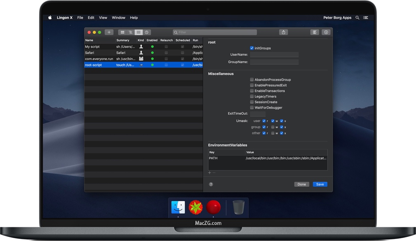Enable the AbandonProcessGroup checkbox
This screenshot has height=241, width=416.
[x=252, y=80]
